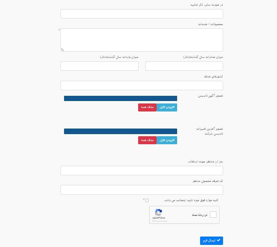277x247 pixels.
Task: Check the 'کلیه موارد فوق مورد تایید' confirmation box
Action: tap(147, 200)
